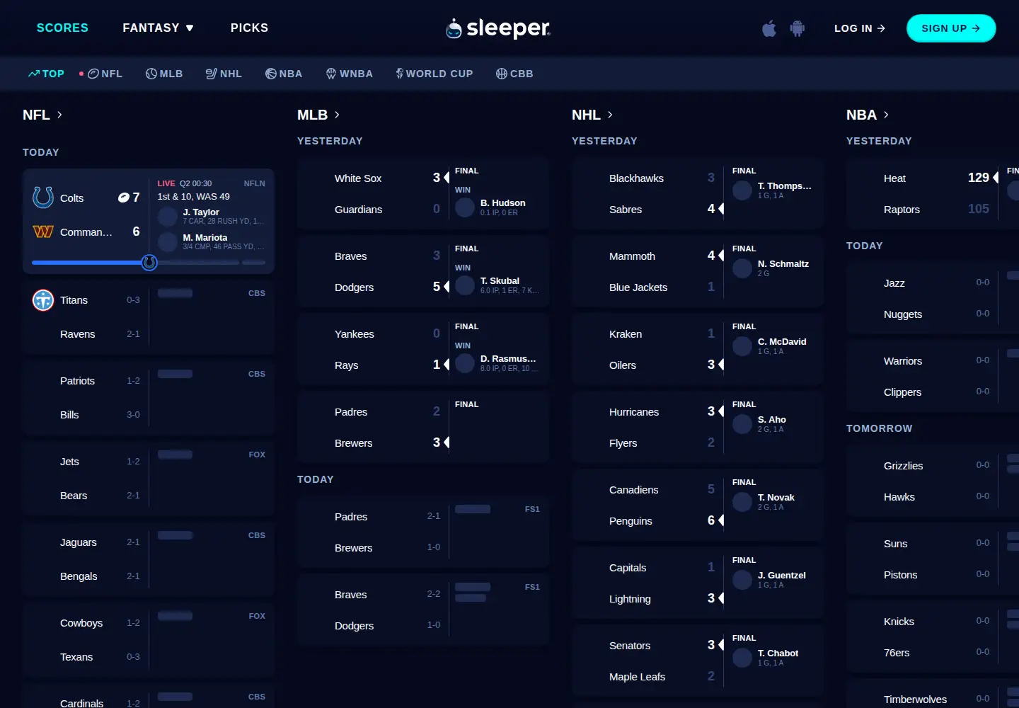
Task: Click the Log In link
Action: pos(860,28)
